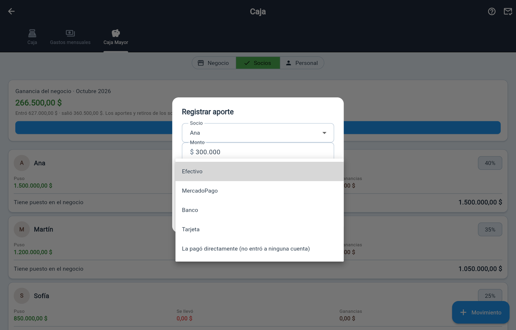
Task: Click Martín's 1.200.000,00 $ Puso amount
Action: tap(33, 252)
